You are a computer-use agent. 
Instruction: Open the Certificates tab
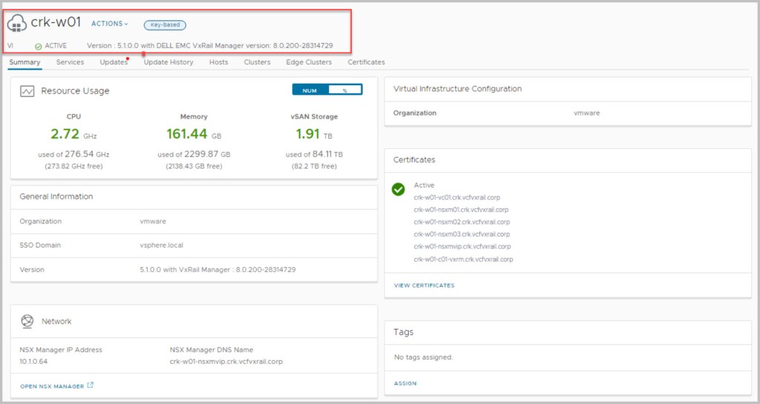[x=366, y=62]
